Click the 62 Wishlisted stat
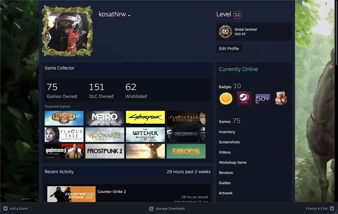Screen dimensions: 338x214 (x=136, y=91)
